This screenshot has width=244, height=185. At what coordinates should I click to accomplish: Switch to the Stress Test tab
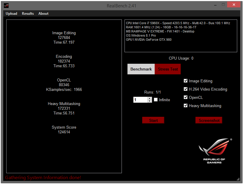168,69
